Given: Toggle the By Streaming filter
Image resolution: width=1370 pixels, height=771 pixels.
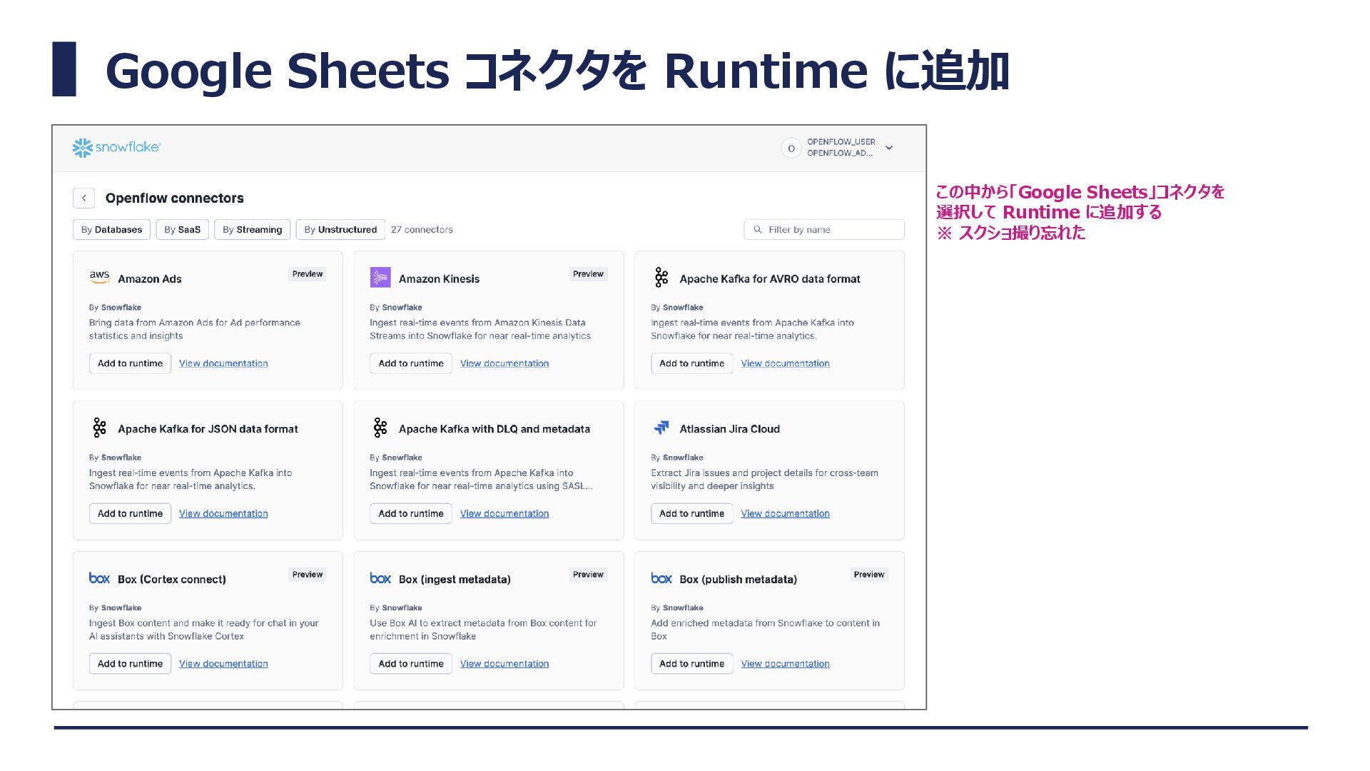Looking at the screenshot, I should [252, 229].
